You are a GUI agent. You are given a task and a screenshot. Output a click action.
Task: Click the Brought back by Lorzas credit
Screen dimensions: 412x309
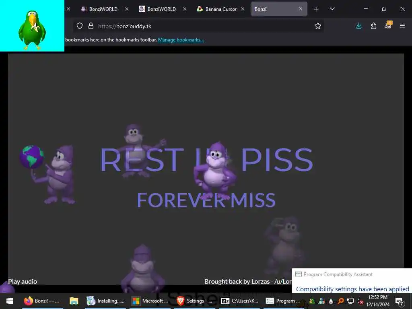coord(248,281)
